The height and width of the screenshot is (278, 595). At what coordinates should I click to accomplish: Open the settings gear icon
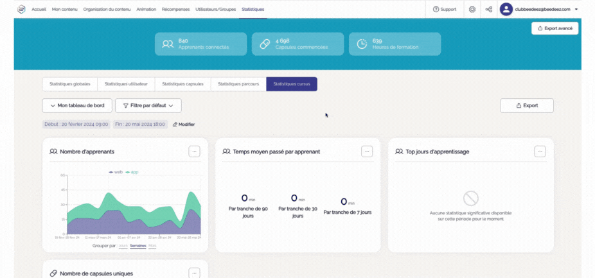pyautogui.click(x=472, y=9)
